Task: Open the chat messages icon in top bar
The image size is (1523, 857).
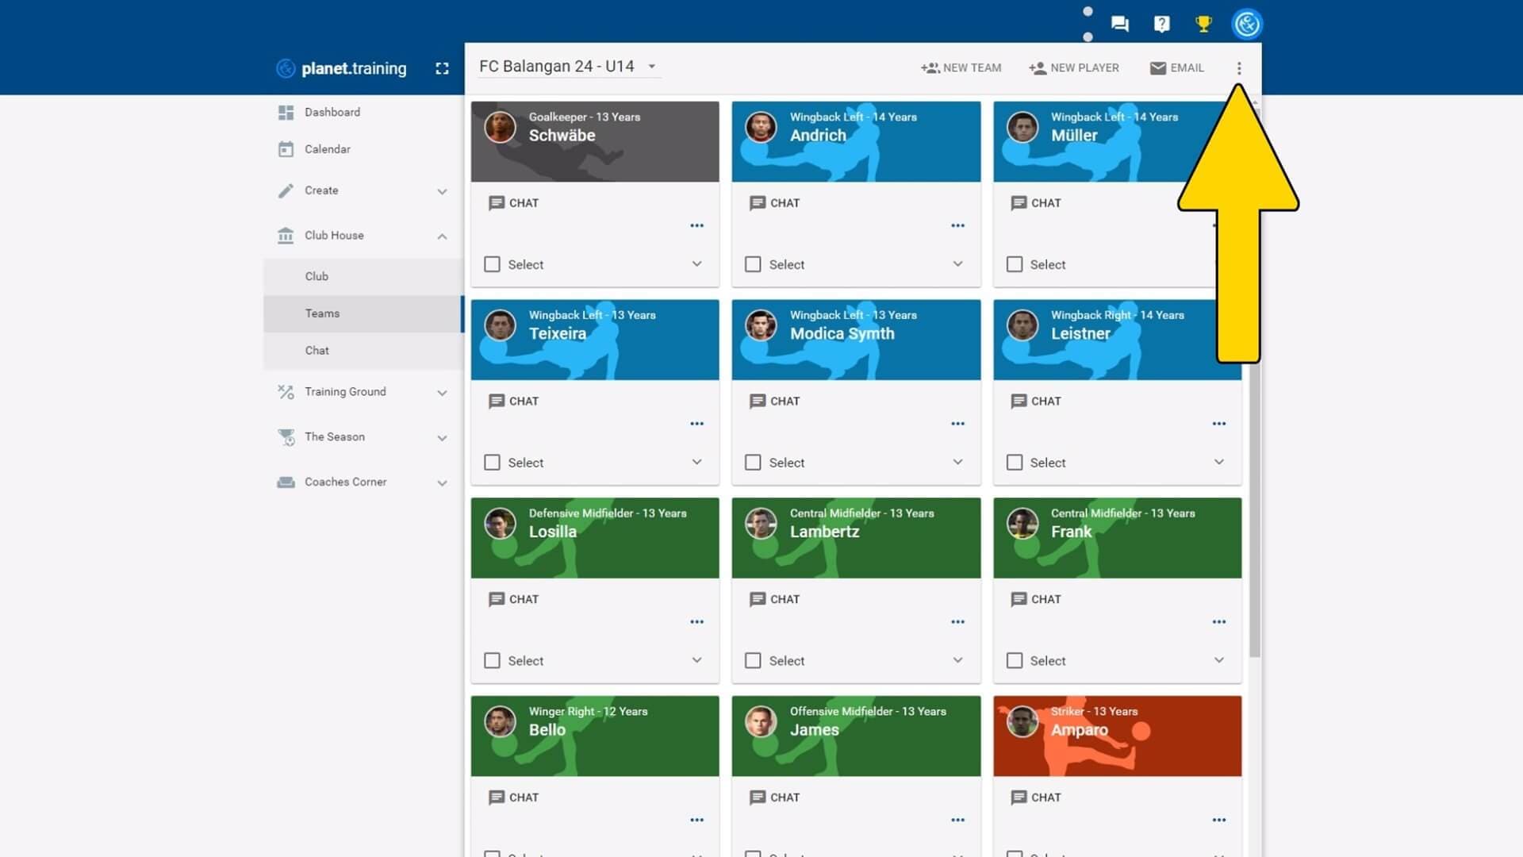Action: [x=1119, y=24]
